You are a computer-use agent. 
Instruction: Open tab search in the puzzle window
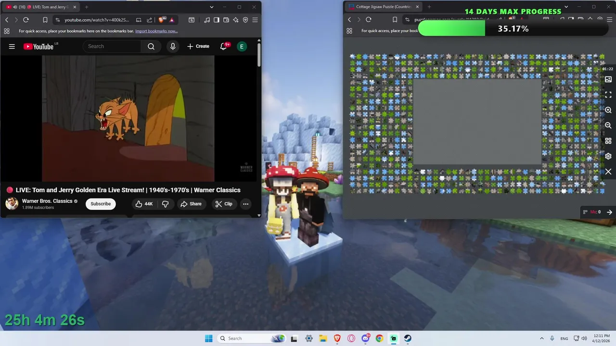click(x=566, y=7)
